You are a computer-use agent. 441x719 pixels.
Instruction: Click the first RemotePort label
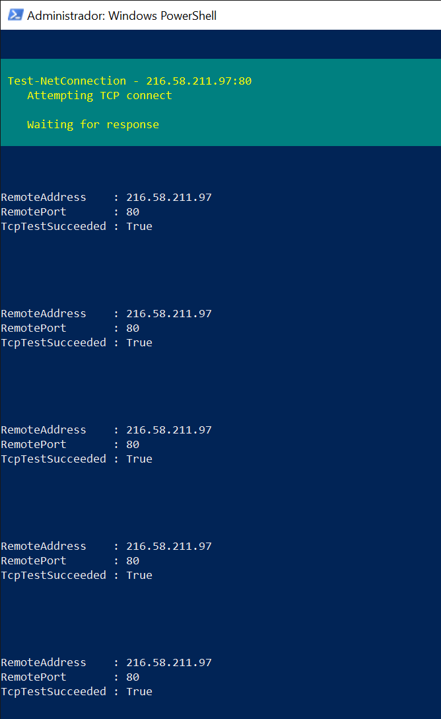pyautogui.click(x=34, y=211)
